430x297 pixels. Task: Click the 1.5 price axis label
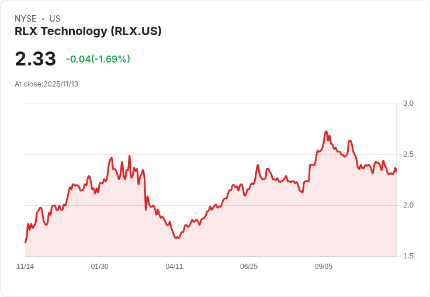[408, 256]
